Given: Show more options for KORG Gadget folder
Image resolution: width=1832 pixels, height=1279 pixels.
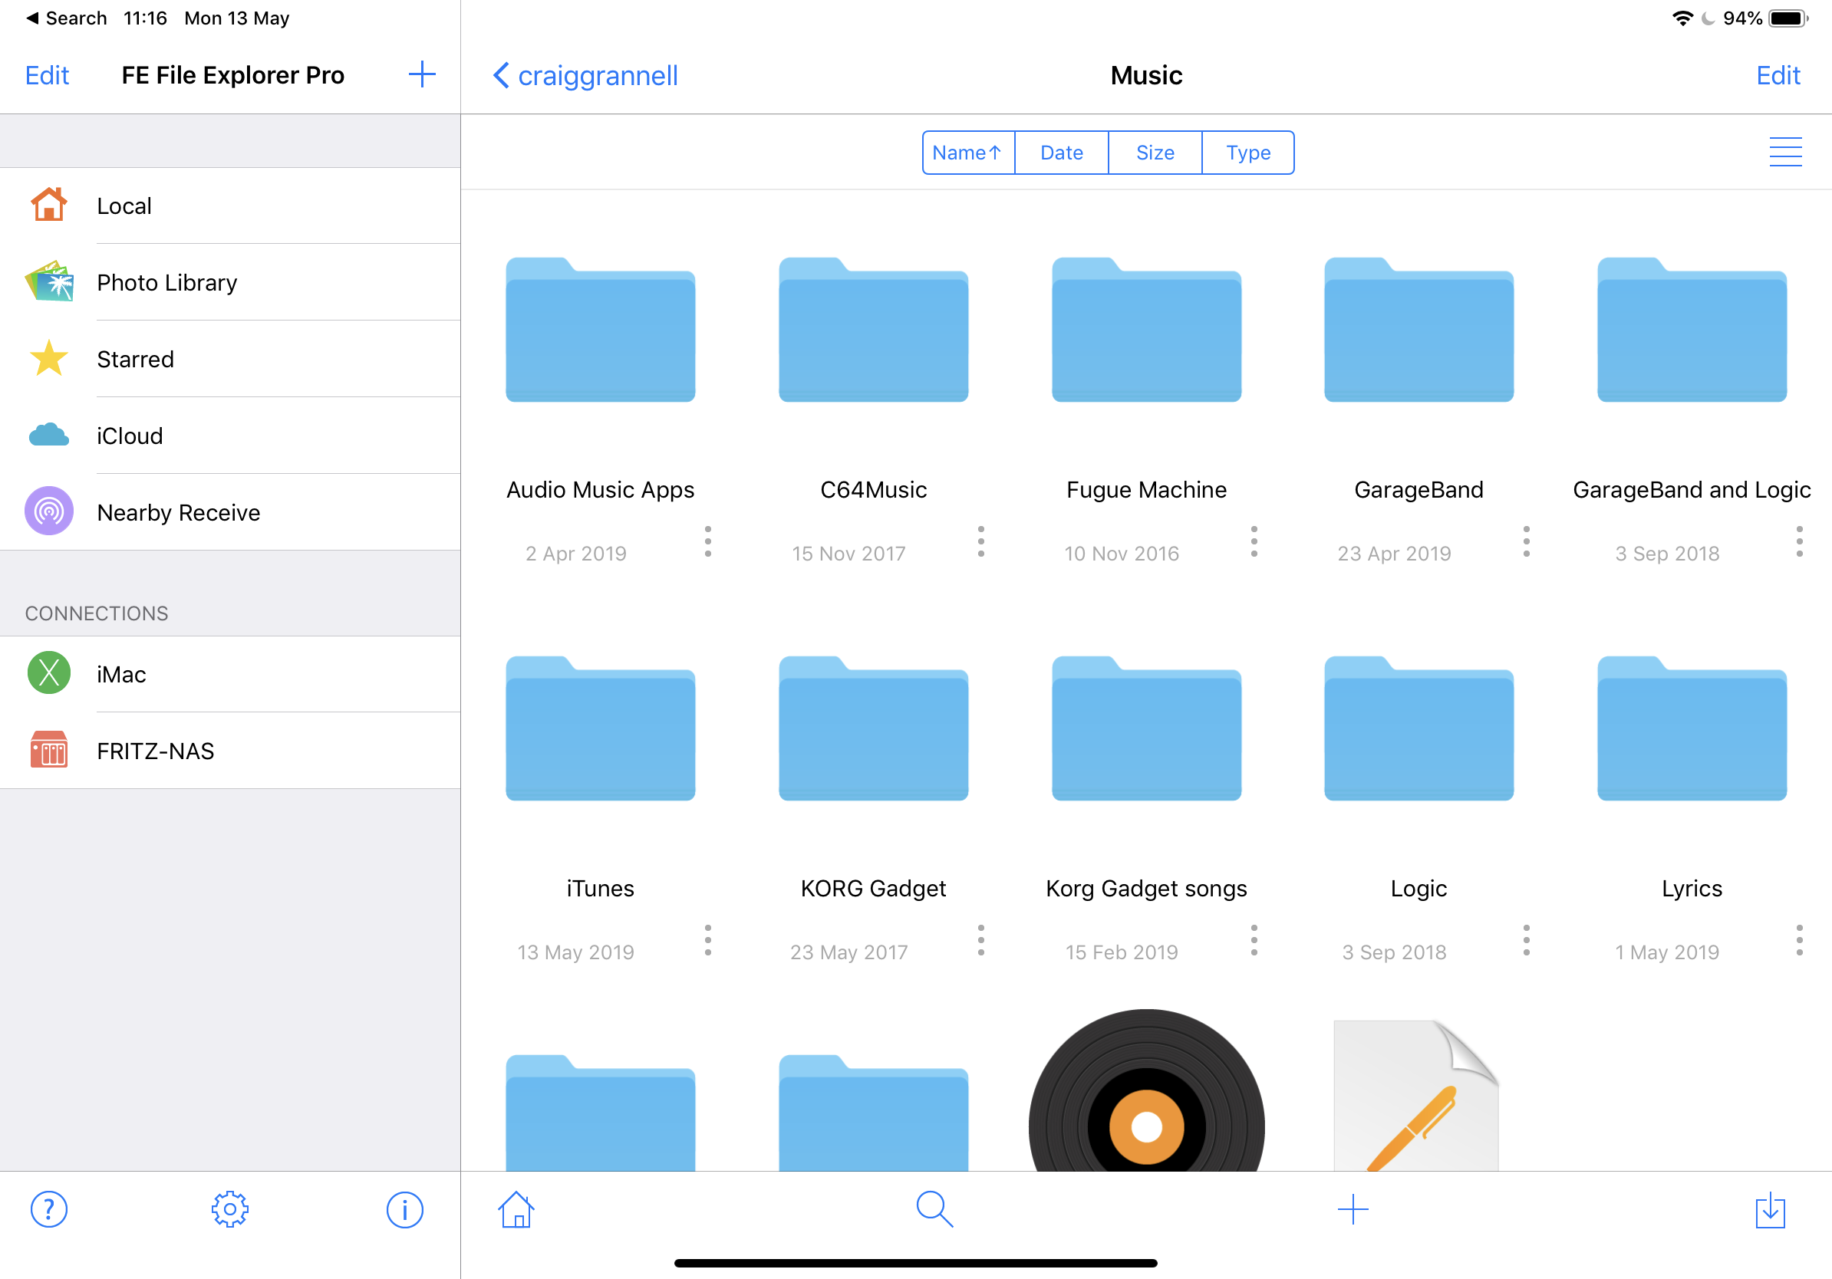Looking at the screenshot, I should (980, 940).
